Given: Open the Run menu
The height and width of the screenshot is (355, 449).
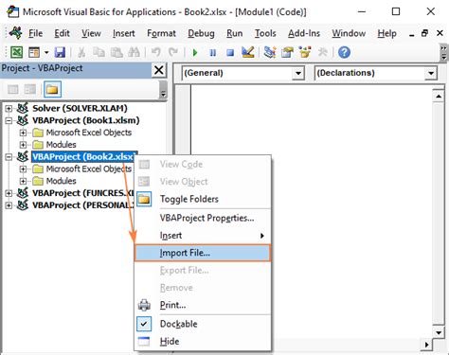Looking at the screenshot, I should [235, 33].
